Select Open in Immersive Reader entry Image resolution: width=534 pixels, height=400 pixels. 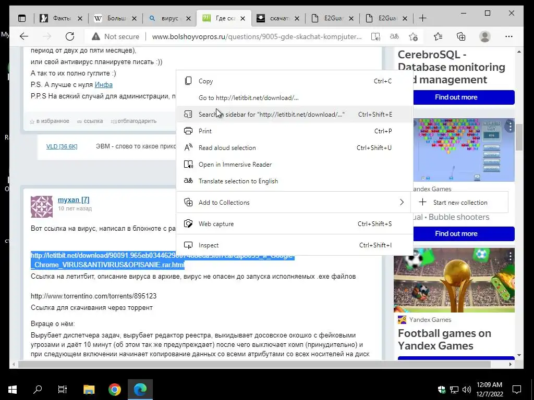point(295,164)
